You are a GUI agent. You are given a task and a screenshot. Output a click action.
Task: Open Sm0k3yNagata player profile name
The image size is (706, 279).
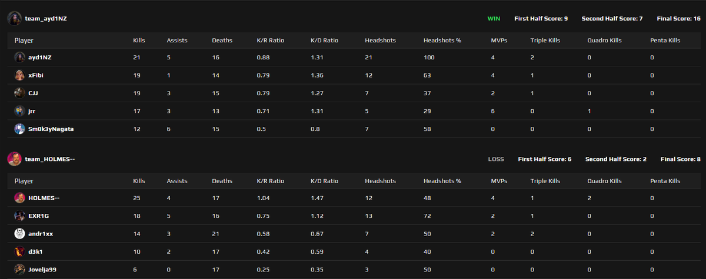point(51,129)
